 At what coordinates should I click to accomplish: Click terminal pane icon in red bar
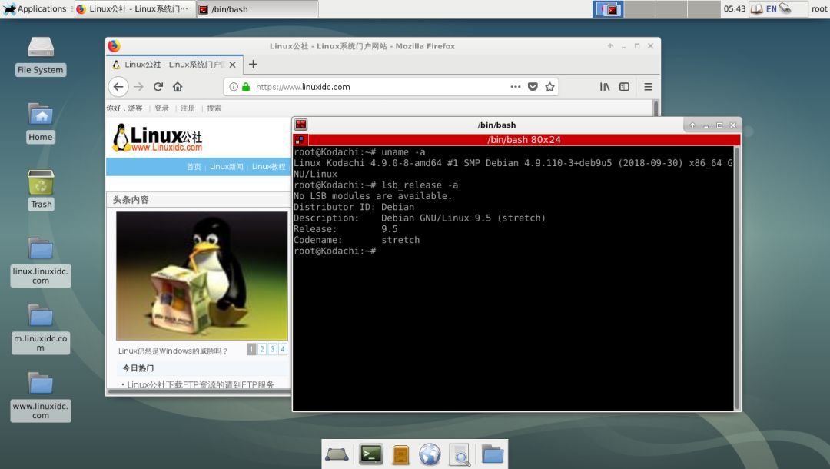(300, 140)
